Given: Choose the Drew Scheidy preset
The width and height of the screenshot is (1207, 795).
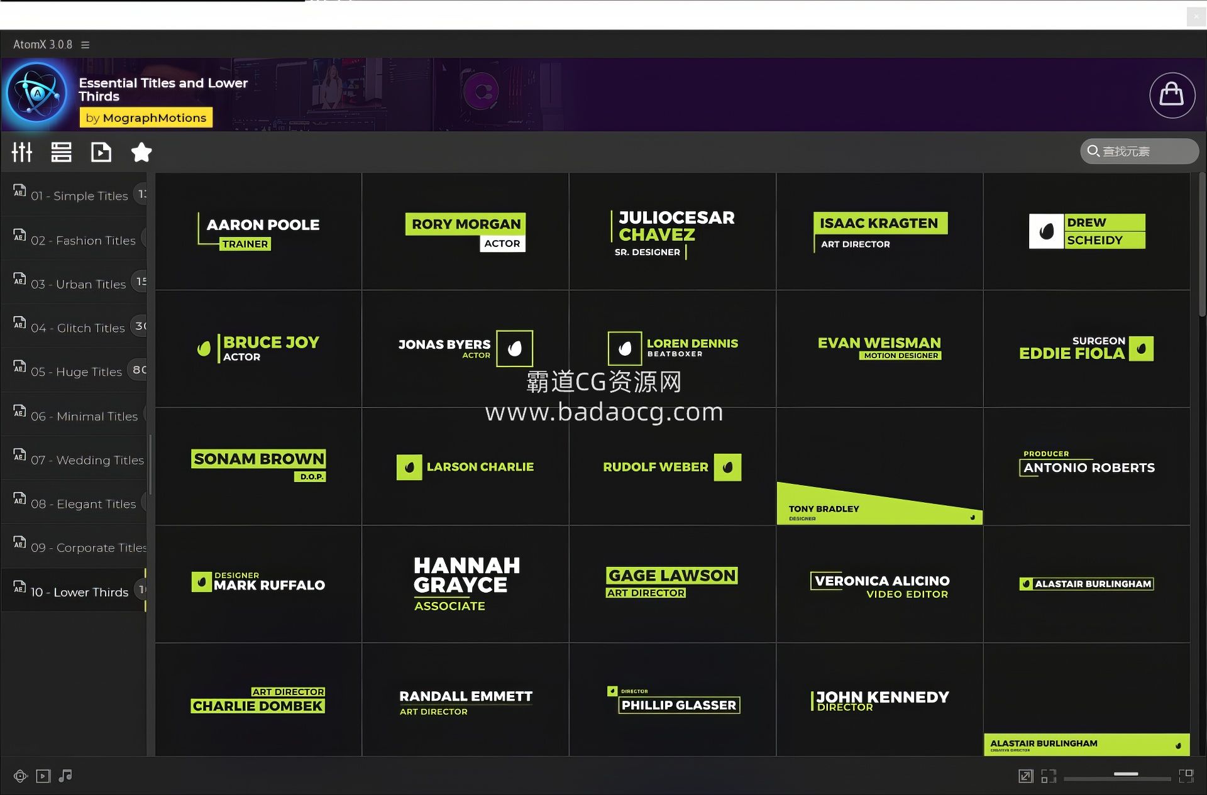Looking at the screenshot, I should (x=1086, y=231).
